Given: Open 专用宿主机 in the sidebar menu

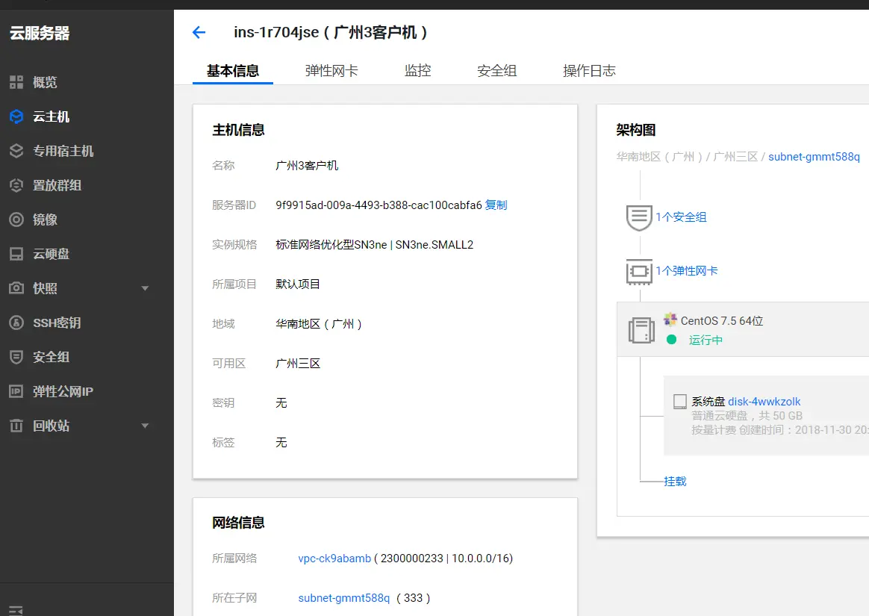Looking at the screenshot, I should [x=63, y=151].
